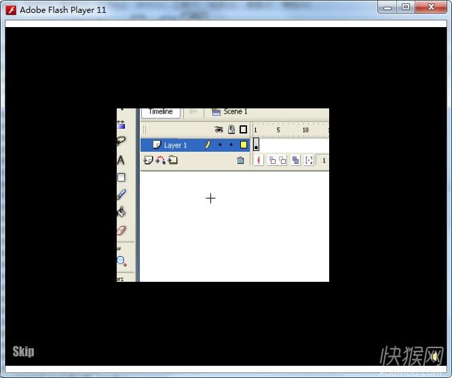This screenshot has height=378, width=452.
Task: Toggle lock all layers padlock icon
Action: tap(231, 129)
